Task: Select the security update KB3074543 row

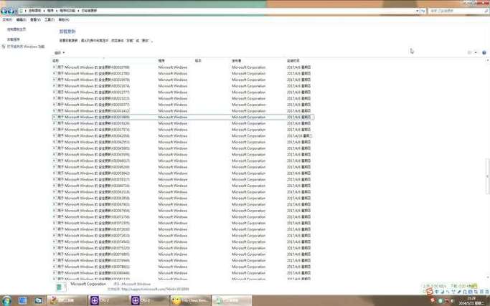Action: pos(183,242)
